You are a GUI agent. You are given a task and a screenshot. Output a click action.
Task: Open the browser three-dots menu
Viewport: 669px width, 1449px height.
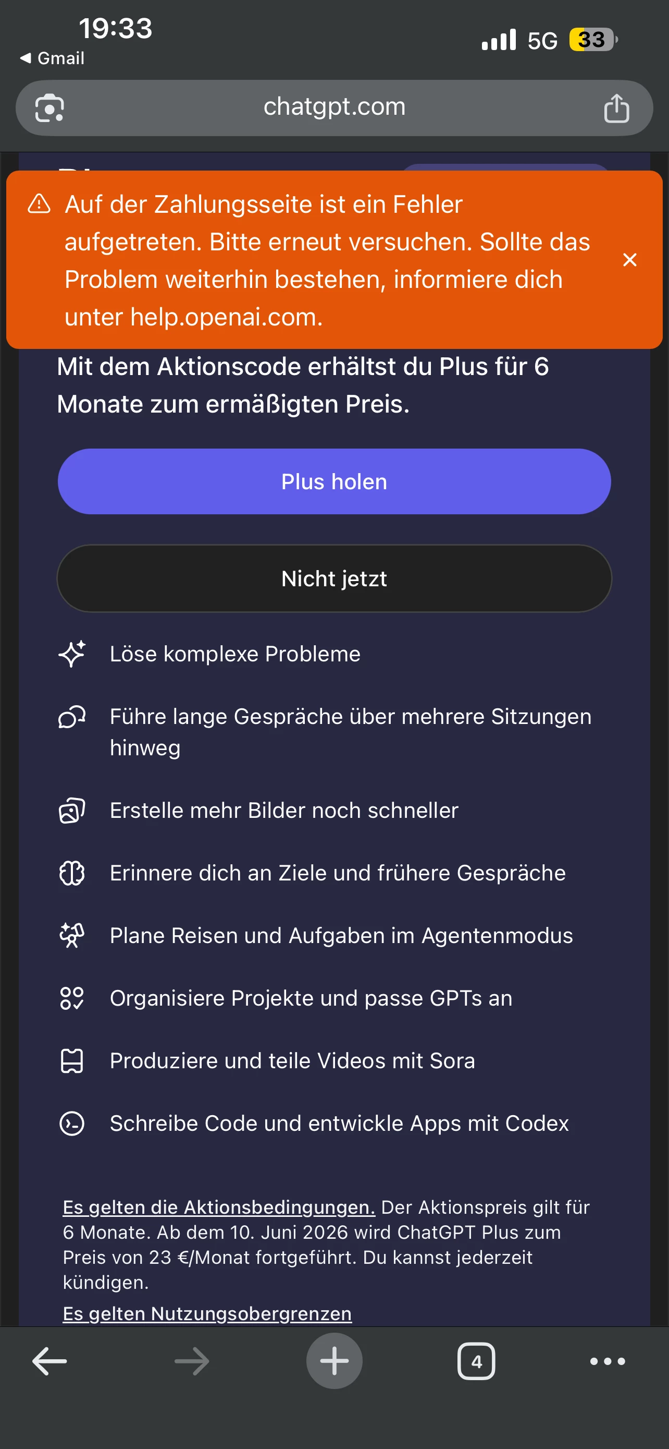point(607,1361)
